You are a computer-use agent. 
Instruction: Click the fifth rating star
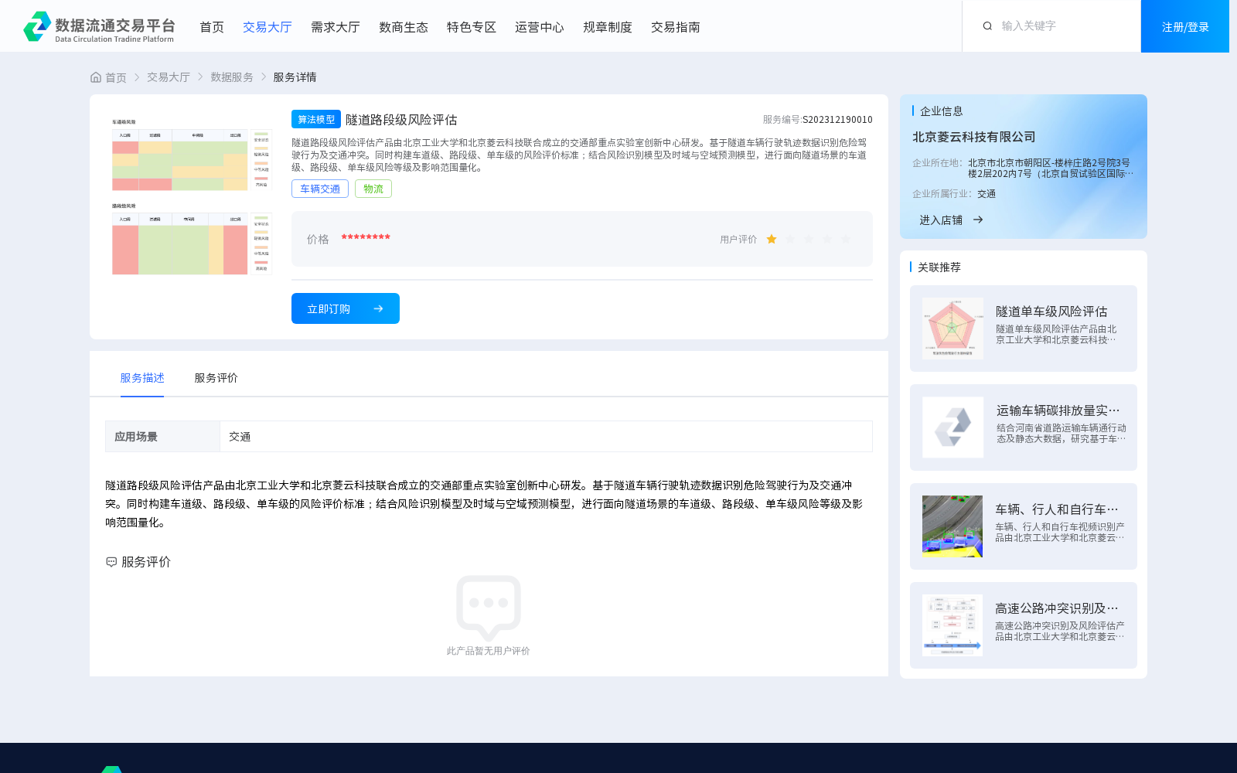coord(846,240)
